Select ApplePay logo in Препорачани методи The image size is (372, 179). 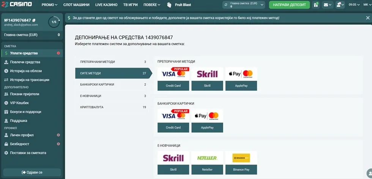click(241, 74)
